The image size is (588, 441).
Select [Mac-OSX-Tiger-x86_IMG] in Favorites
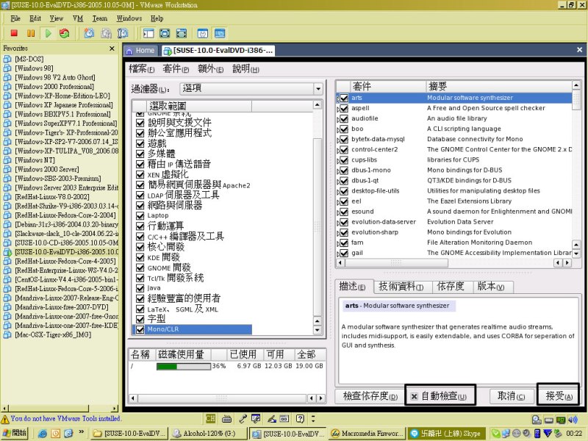[x=53, y=335]
